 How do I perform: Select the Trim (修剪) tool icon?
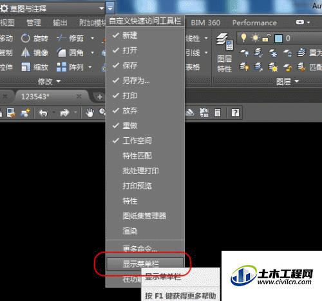[x=61, y=38]
